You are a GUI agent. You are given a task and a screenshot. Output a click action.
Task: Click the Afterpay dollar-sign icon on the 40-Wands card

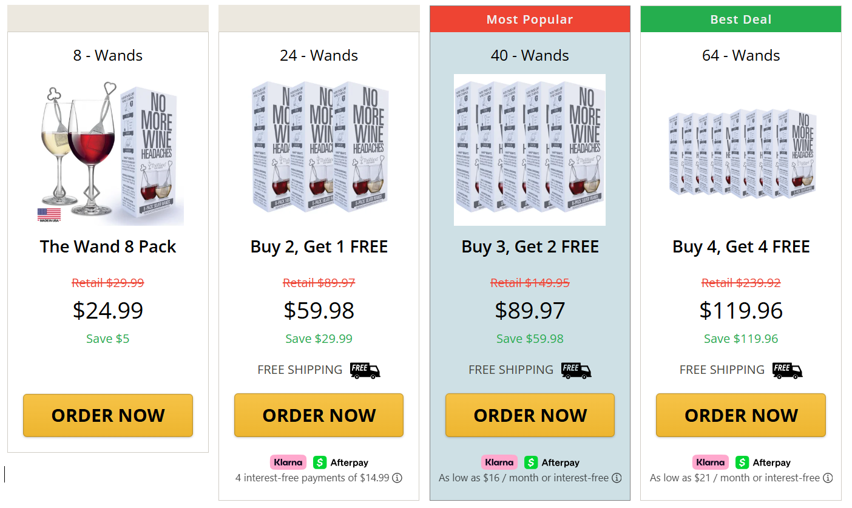tap(532, 462)
